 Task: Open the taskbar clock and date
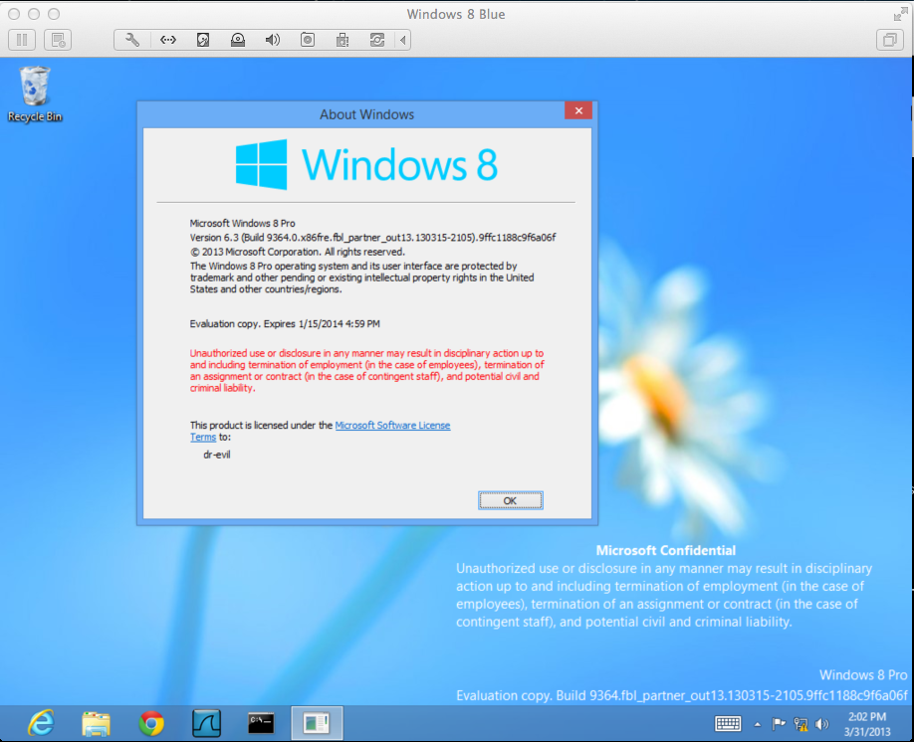coord(867,724)
